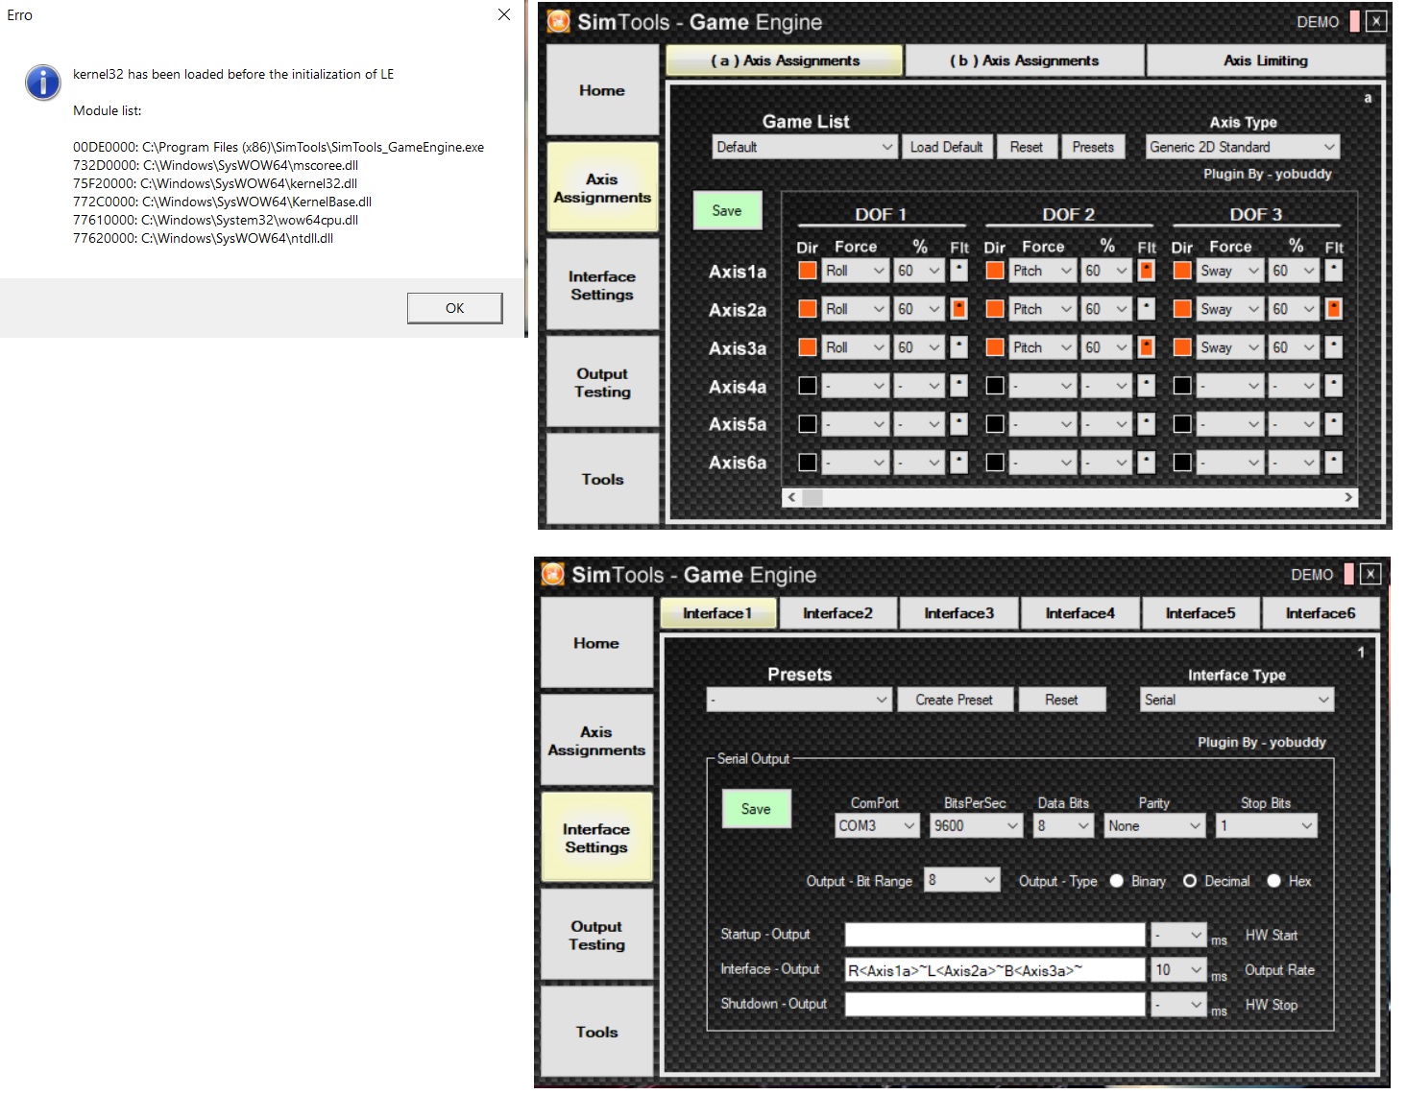Screen dimensions: 1406x1094
Task: Toggle Axis1a DOF 1 direction box
Action: click(x=808, y=271)
